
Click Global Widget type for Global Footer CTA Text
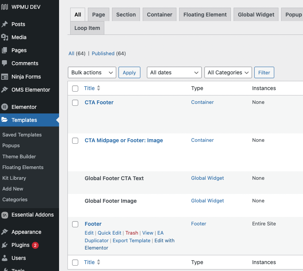tap(207, 178)
